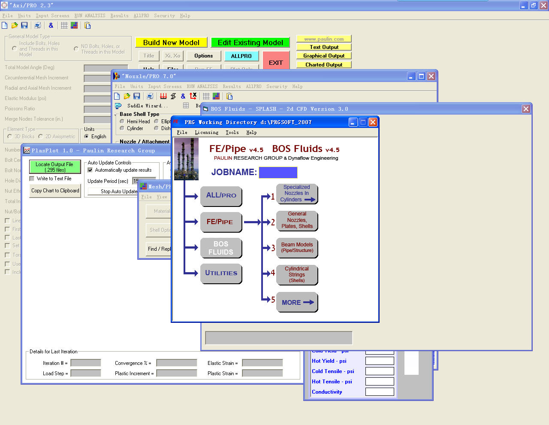The width and height of the screenshot is (549, 425).
Task: Select General Nozzles, Plates, Shells option
Action: (297, 220)
